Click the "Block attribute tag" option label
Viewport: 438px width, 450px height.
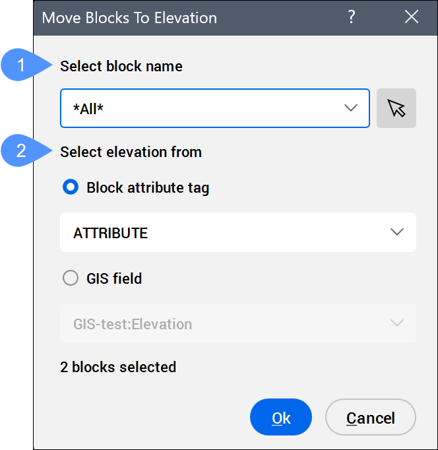click(x=148, y=187)
